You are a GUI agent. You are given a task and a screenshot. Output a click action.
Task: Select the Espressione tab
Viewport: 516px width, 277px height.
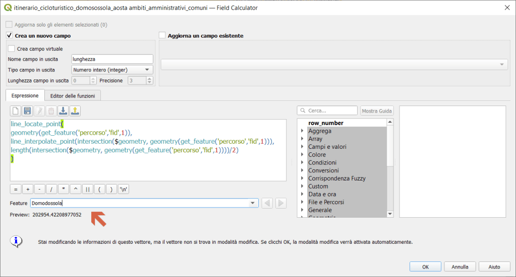tap(25, 96)
